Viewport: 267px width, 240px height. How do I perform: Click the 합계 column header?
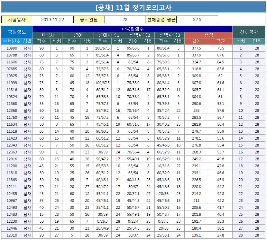tap(196, 41)
